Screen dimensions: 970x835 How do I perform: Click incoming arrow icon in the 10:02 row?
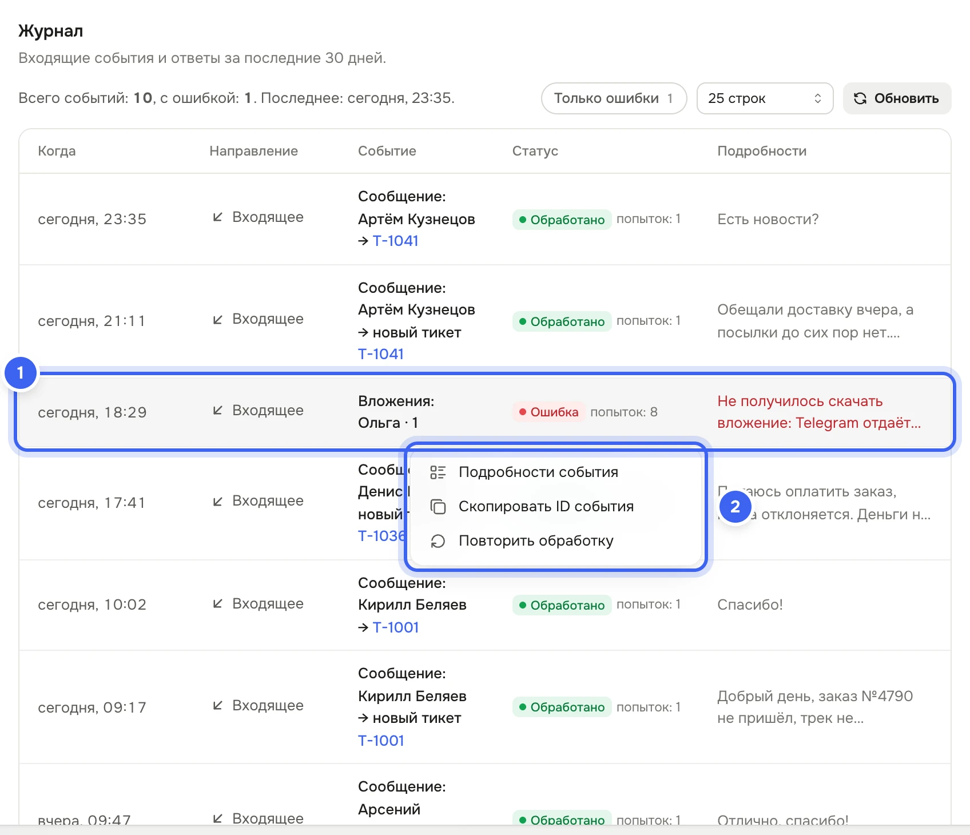tap(217, 604)
